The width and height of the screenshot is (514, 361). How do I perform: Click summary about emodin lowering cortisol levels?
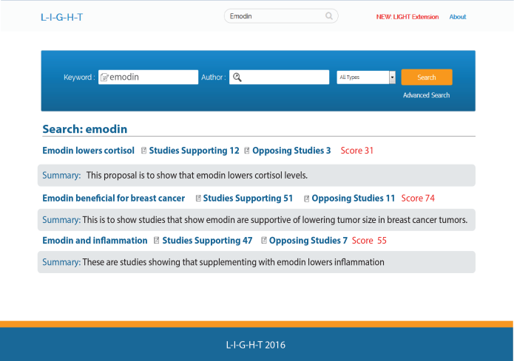257,176
